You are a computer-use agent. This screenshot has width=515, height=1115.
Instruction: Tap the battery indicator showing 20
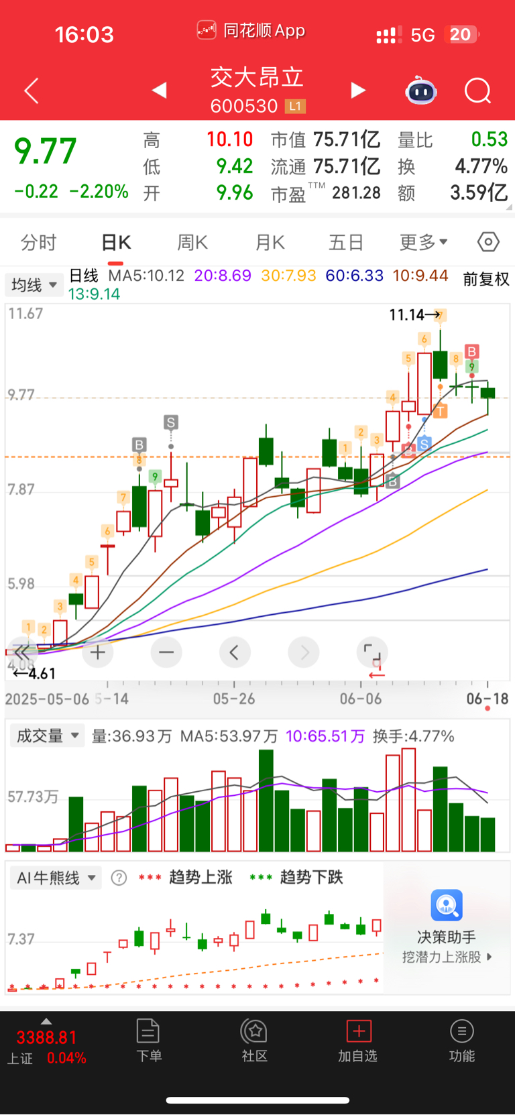coord(462,34)
